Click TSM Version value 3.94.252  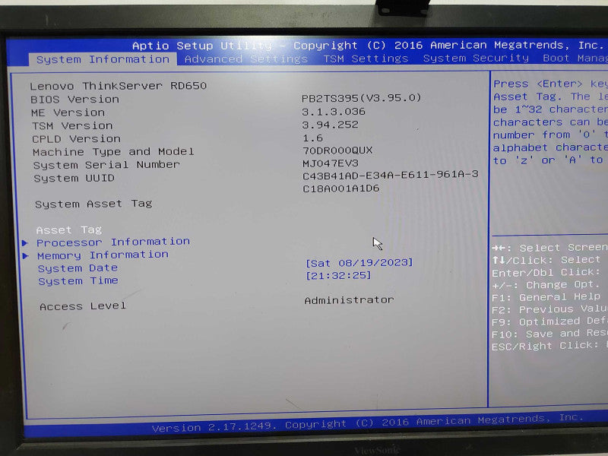click(x=331, y=125)
